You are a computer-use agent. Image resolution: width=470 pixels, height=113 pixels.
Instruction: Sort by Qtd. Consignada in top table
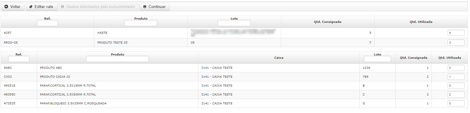click(327, 22)
